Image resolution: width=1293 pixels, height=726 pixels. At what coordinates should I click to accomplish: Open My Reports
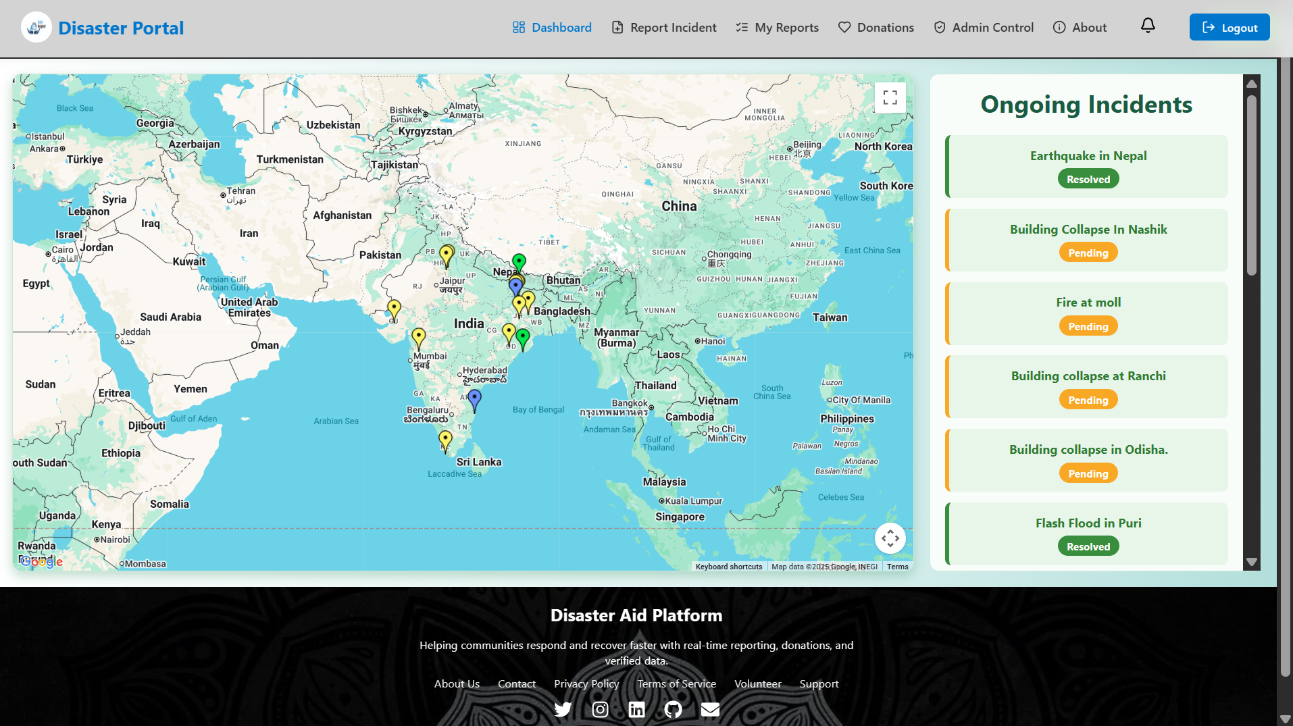click(777, 27)
